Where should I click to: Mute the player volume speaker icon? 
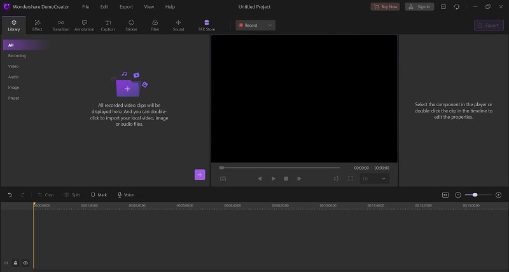click(x=337, y=179)
